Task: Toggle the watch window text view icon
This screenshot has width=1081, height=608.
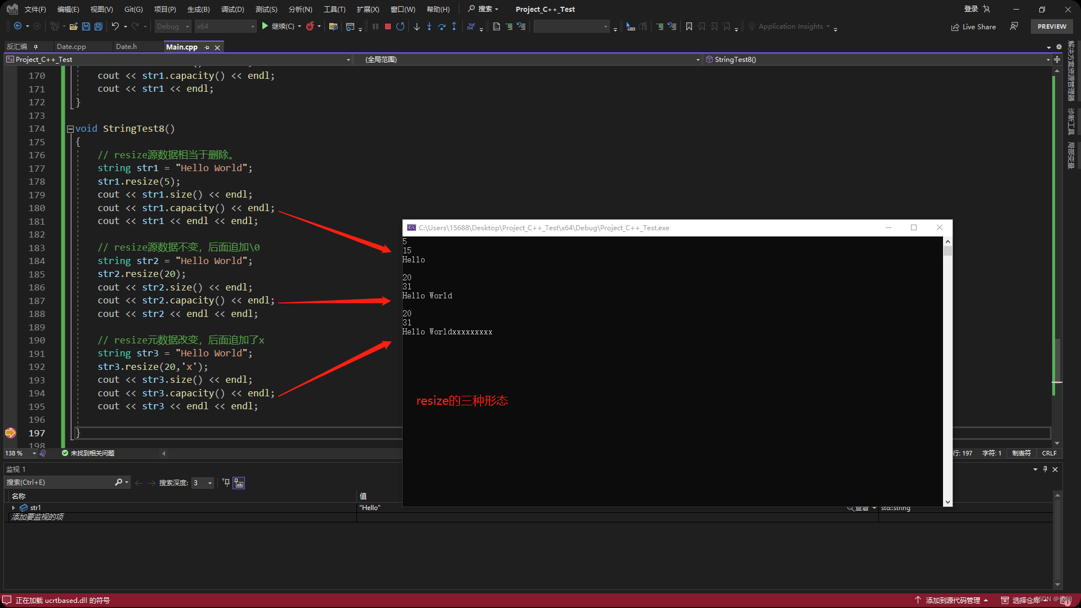Action: pos(239,482)
